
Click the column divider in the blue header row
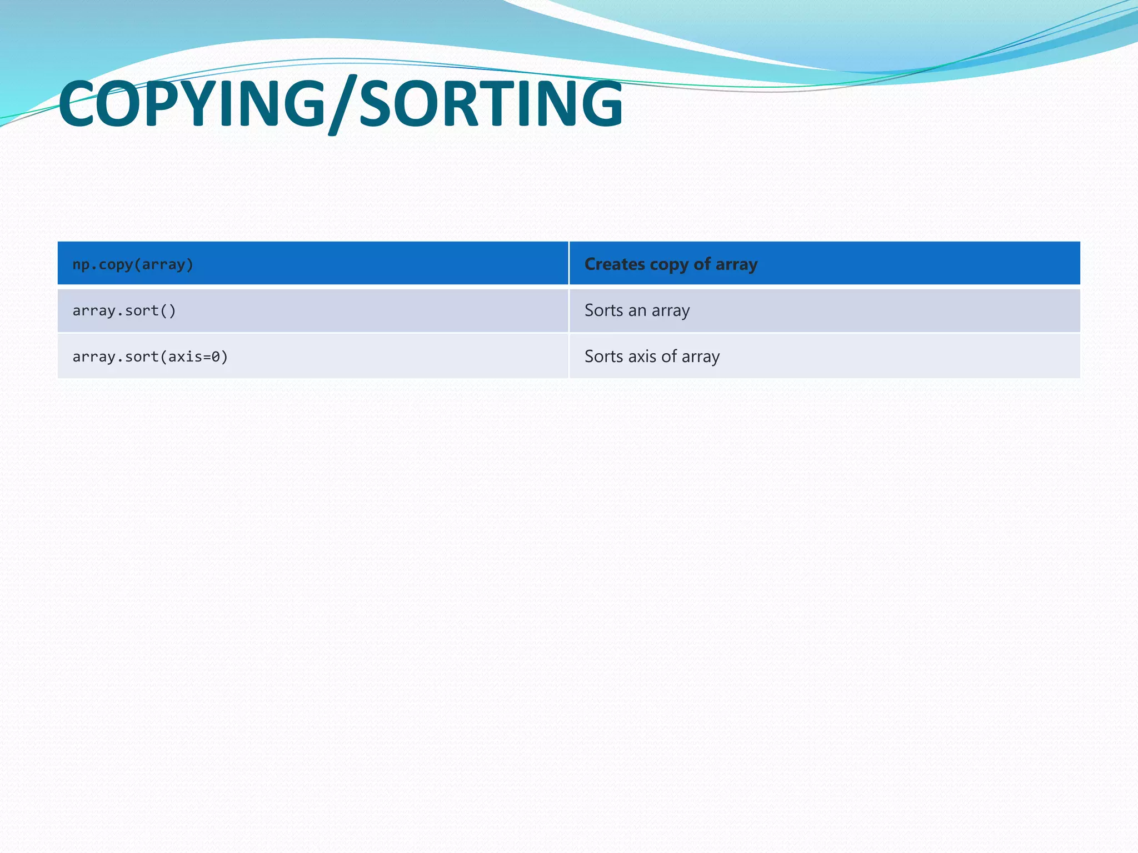pyautogui.click(x=569, y=264)
